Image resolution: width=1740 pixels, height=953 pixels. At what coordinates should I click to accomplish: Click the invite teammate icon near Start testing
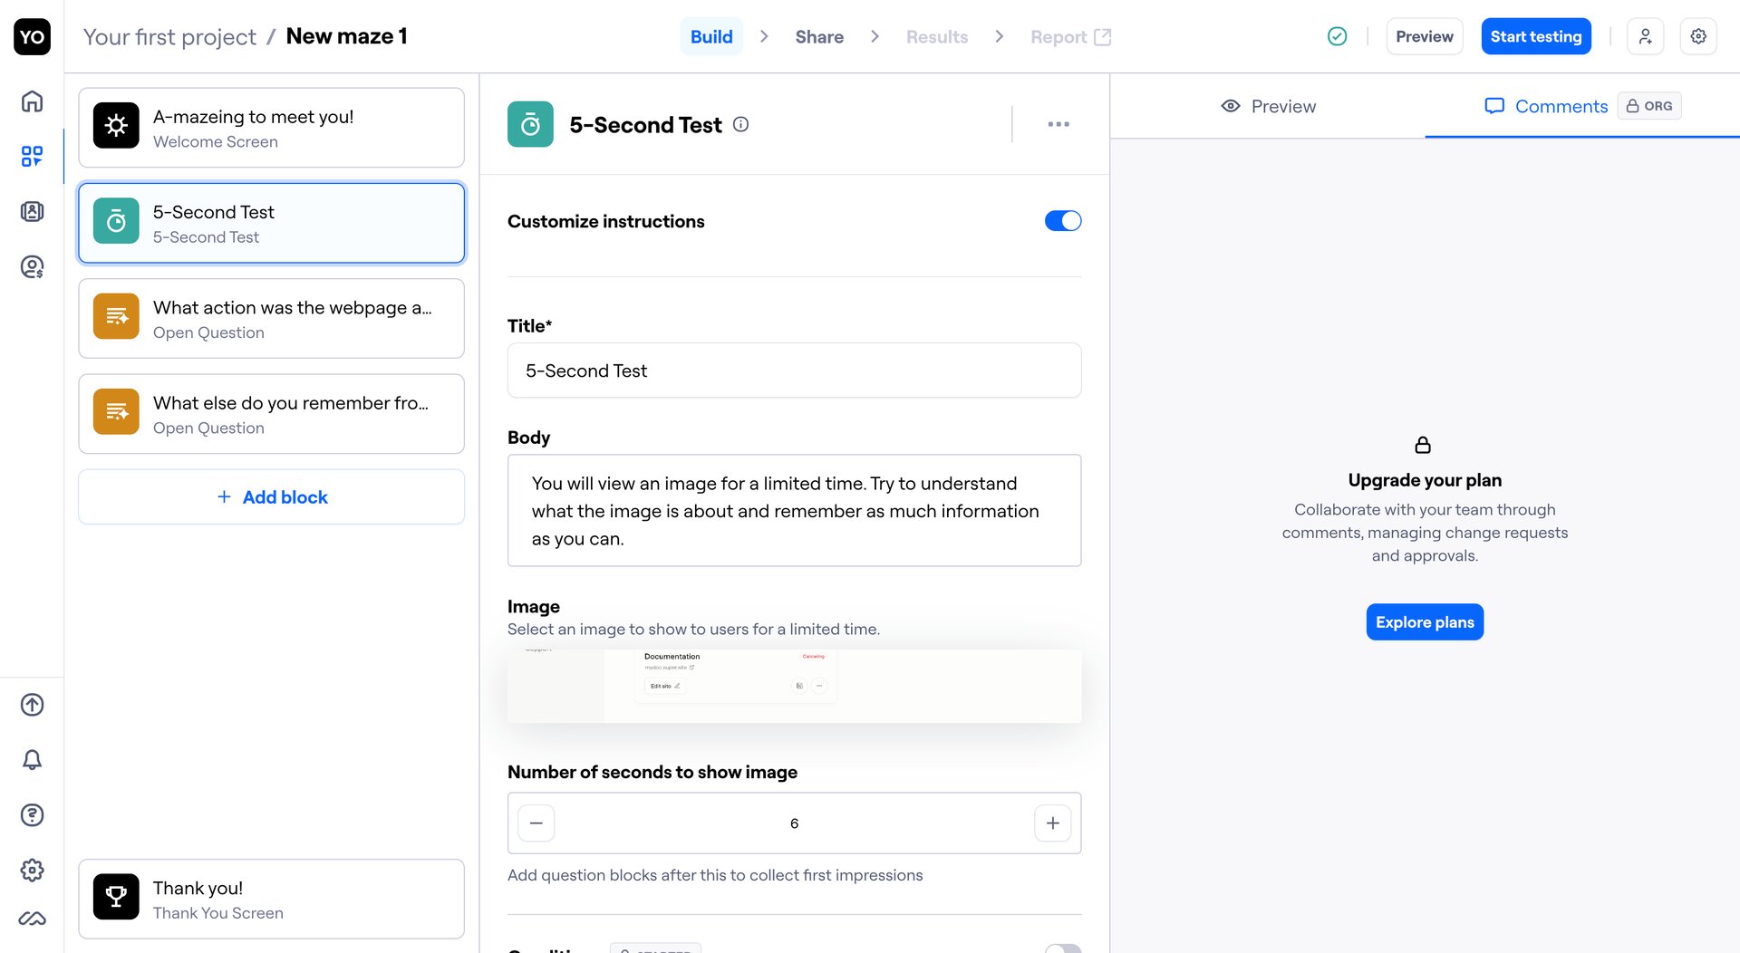(x=1646, y=36)
